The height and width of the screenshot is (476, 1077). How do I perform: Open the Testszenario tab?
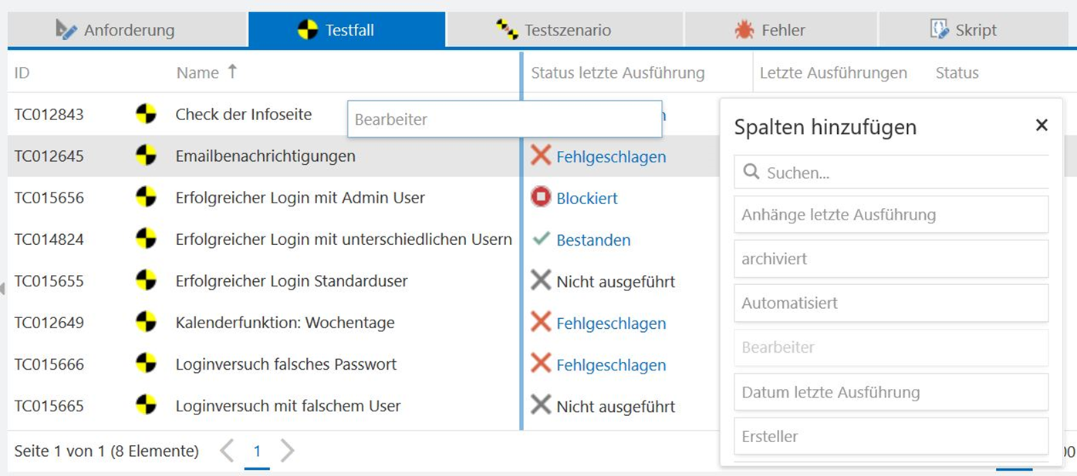coord(566,30)
